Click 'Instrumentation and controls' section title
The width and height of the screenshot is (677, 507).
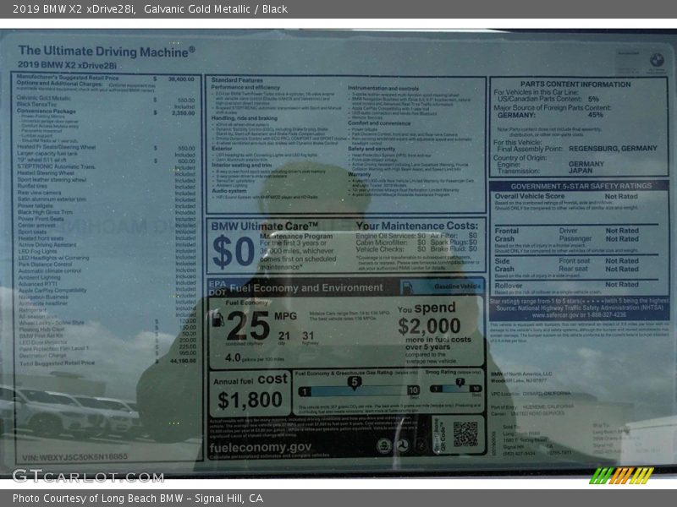pyautogui.click(x=383, y=88)
